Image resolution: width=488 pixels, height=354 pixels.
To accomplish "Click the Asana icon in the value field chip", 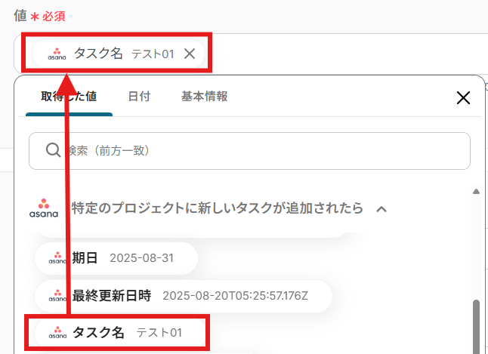I will (57, 54).
